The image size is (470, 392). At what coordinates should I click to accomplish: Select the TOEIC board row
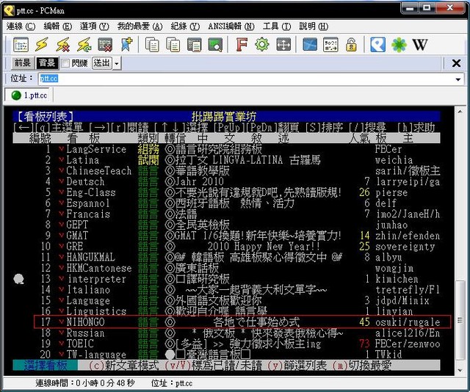226,344
